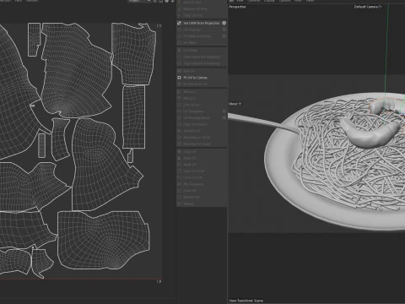
Task: Select the dimmed Flip Sequence entry
Action: pos(193,184)
